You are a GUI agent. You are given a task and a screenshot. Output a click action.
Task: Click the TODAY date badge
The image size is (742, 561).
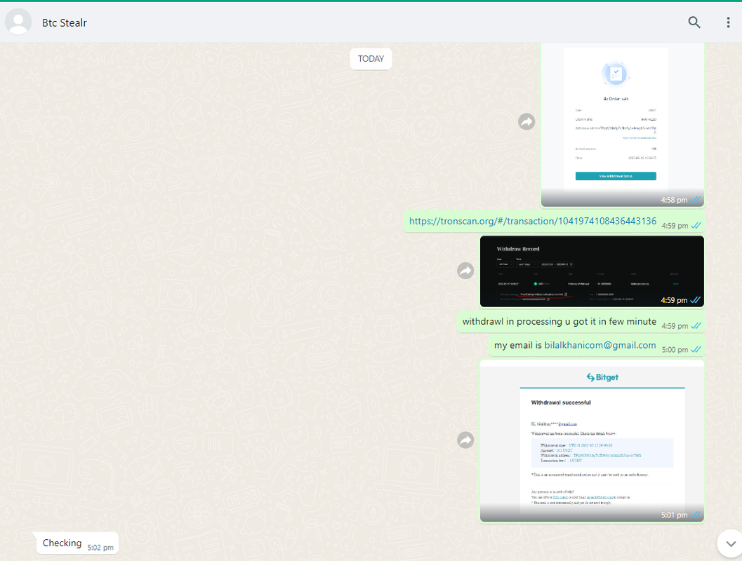click(x=371, y=59)
